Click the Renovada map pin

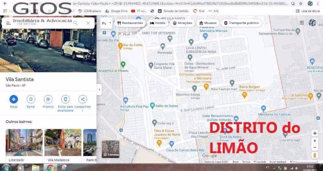[163, 46]
